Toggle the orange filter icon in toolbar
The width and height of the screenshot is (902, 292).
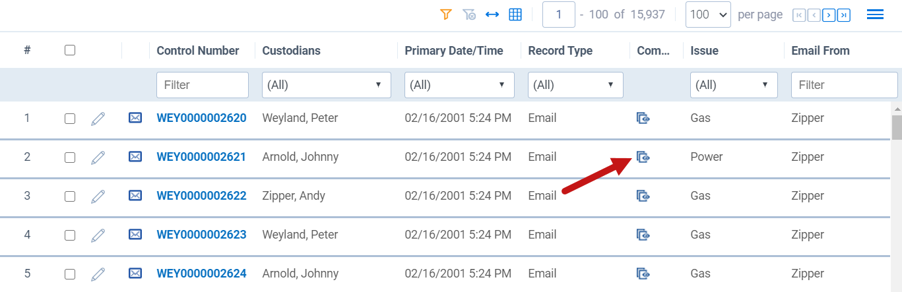click(446, 14)
